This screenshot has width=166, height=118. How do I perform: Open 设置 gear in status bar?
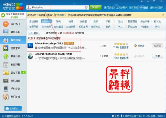(115, 116)
